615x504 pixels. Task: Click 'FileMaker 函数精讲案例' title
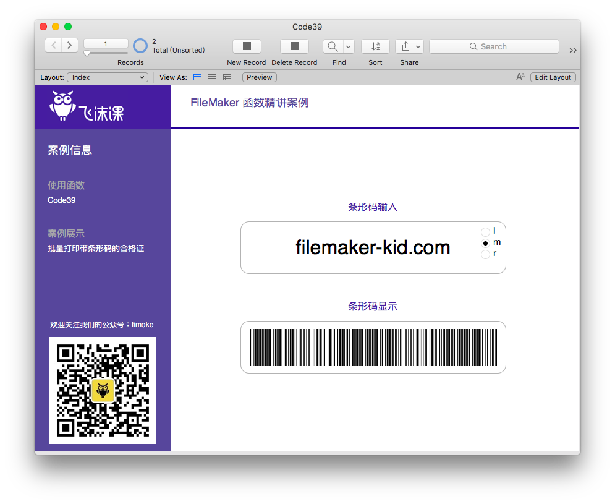[250, 103]
